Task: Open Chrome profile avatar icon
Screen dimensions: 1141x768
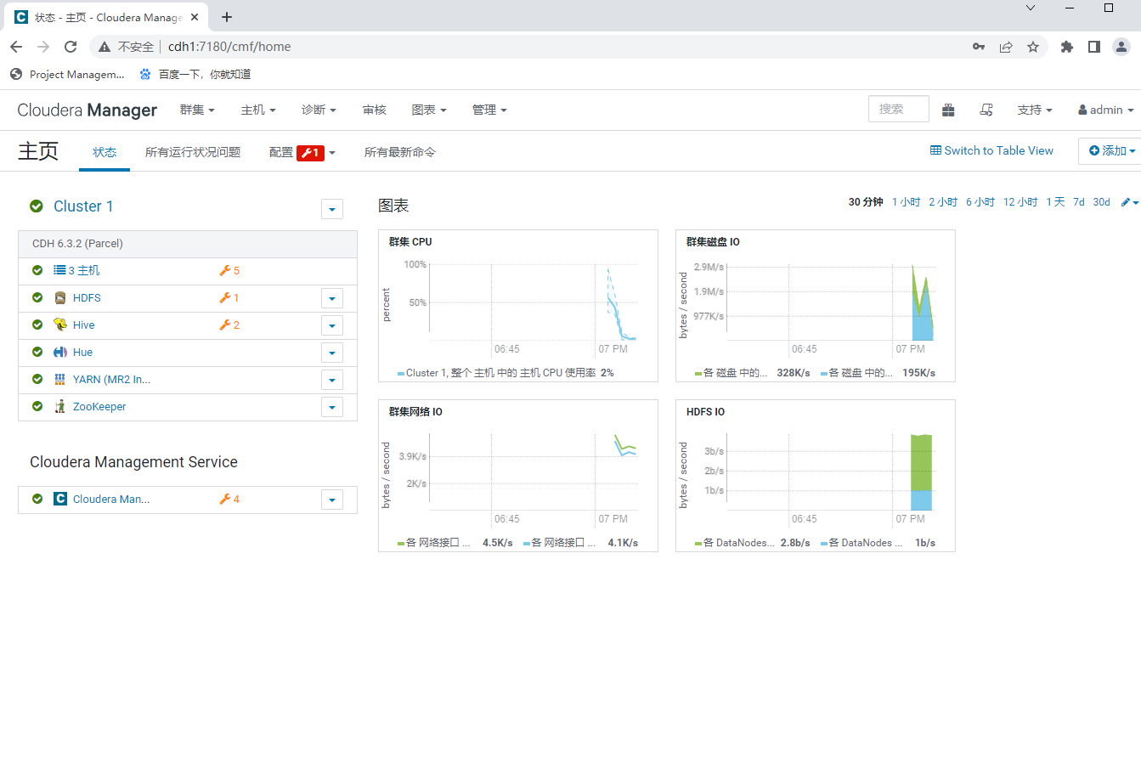Action: coord(1121,47)
